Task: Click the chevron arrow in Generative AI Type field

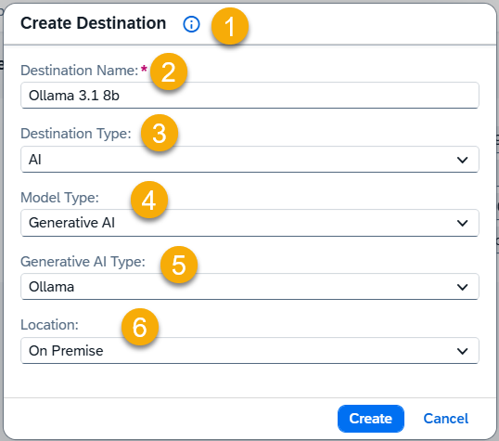Action: 462,287
